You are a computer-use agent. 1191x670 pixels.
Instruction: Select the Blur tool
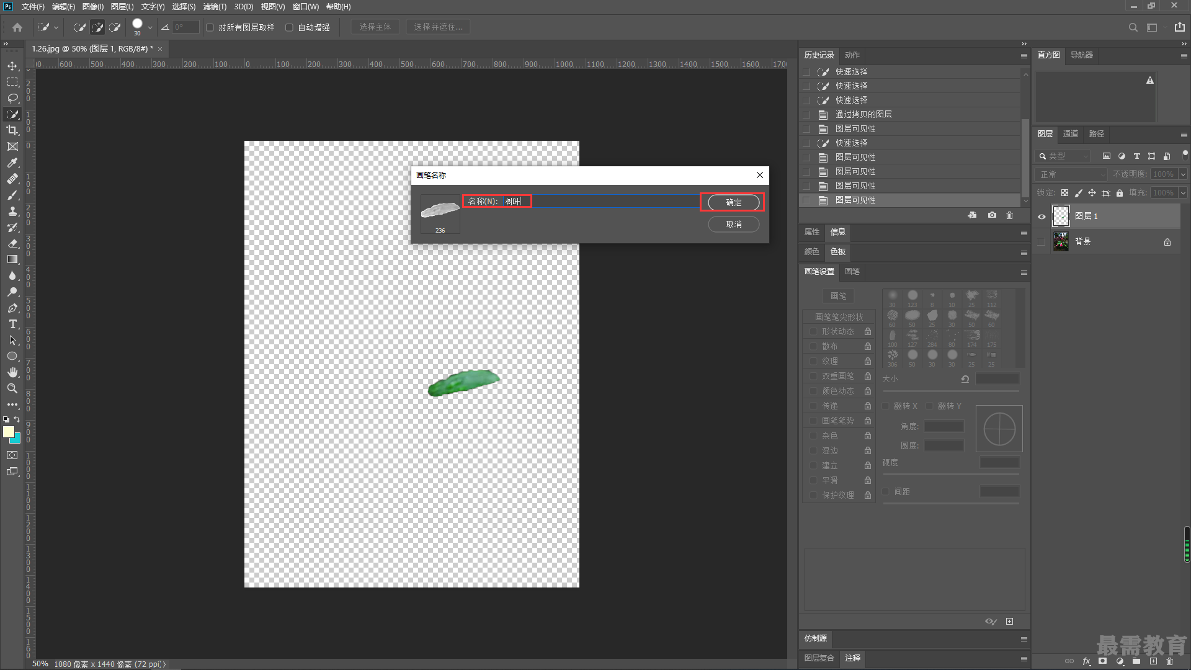point(12,275)
